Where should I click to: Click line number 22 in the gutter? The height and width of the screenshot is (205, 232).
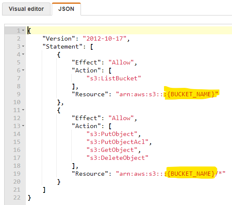17,197
